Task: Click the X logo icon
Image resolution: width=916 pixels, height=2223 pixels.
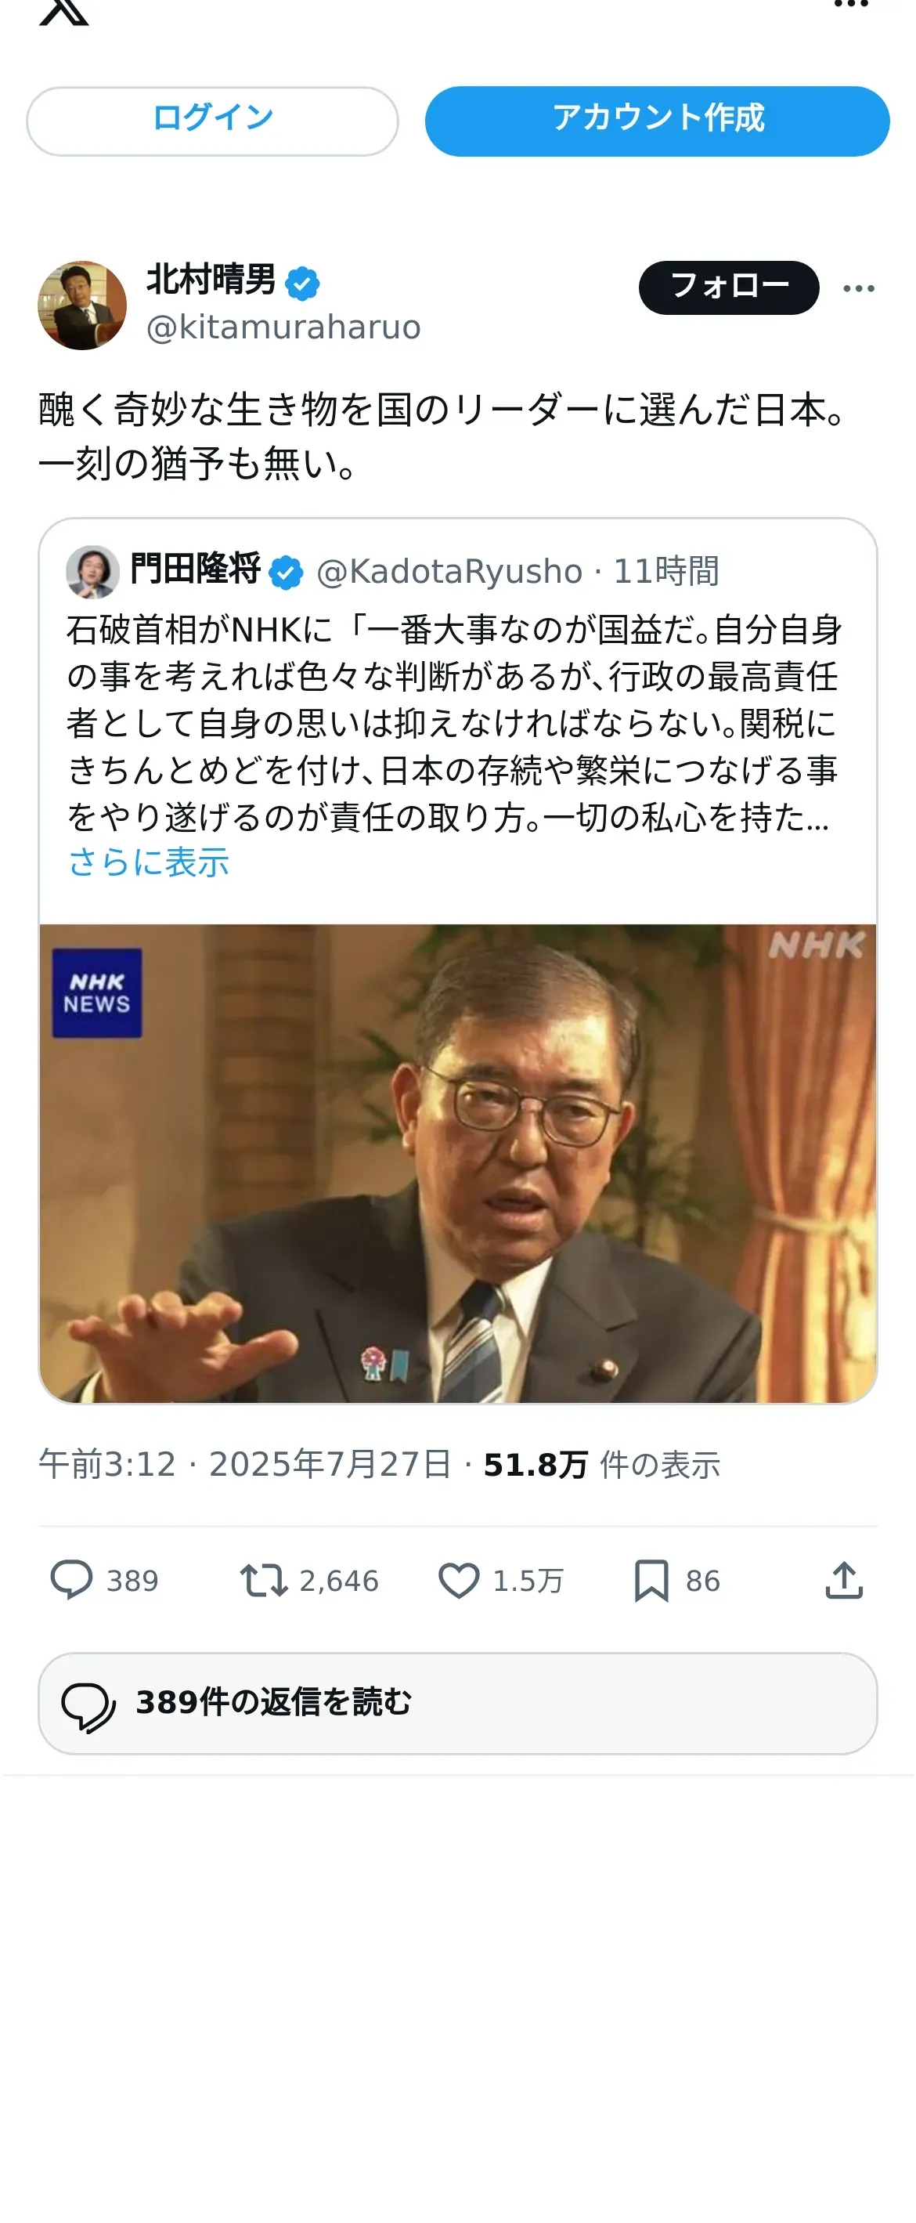Action: 64,10
